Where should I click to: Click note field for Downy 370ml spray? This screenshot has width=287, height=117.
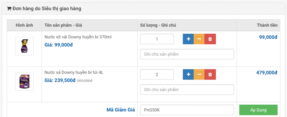187,54
